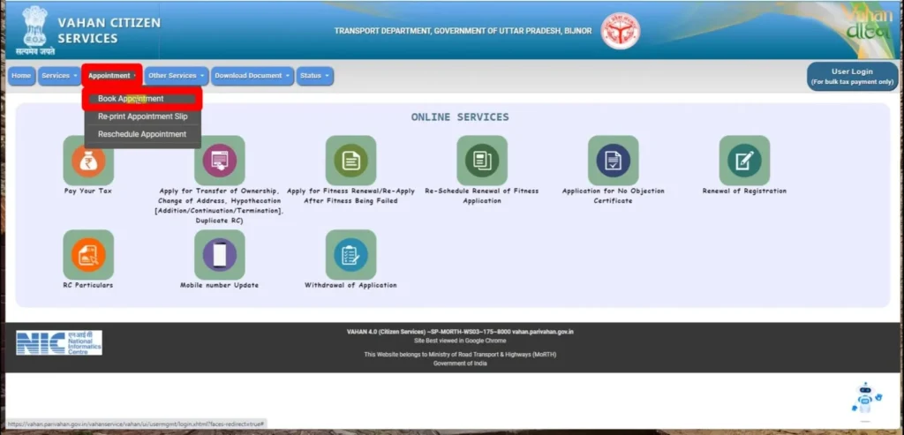The height and width of the screenshot is (435, 904).
Task: Open the chatbot robot assistant icon
Action: 865,398
